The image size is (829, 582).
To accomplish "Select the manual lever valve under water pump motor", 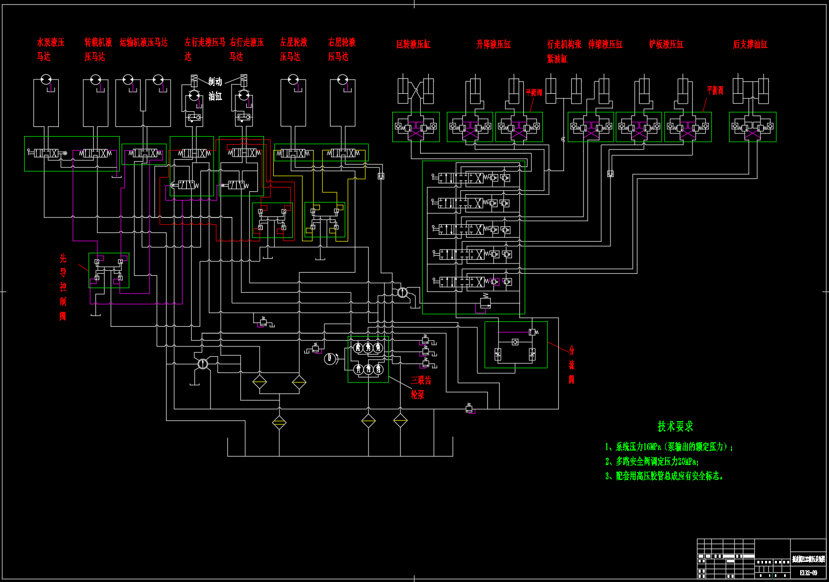I will pos(46,153).
